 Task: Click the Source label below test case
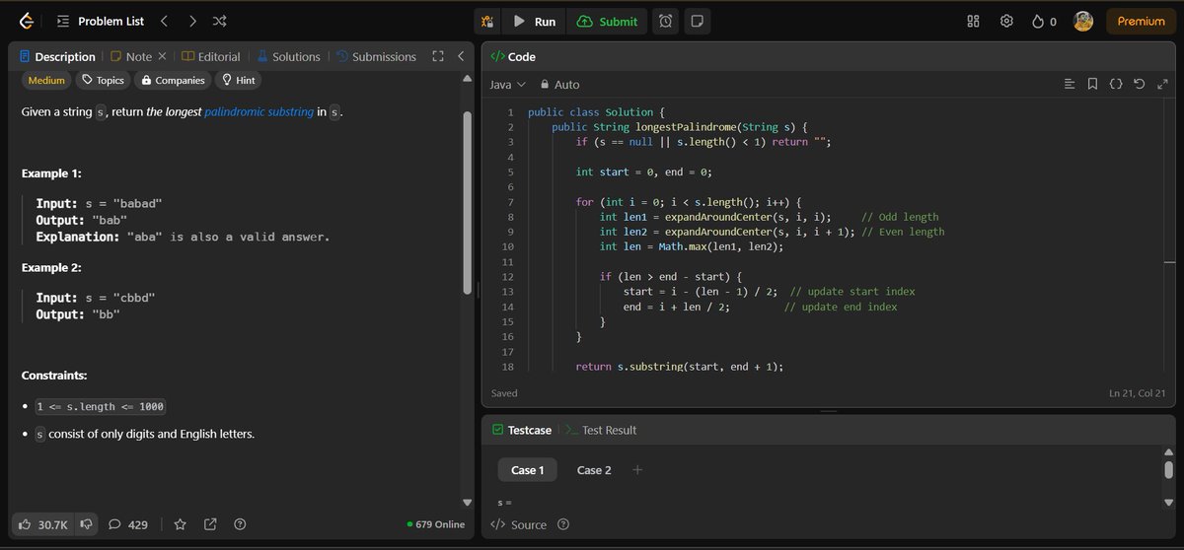(518, 524)
